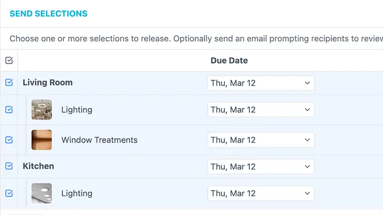This screenshot has width=383, height=215.
Task: Uncheck the Window Treatments checkbox
Action: tap(9, 140)
